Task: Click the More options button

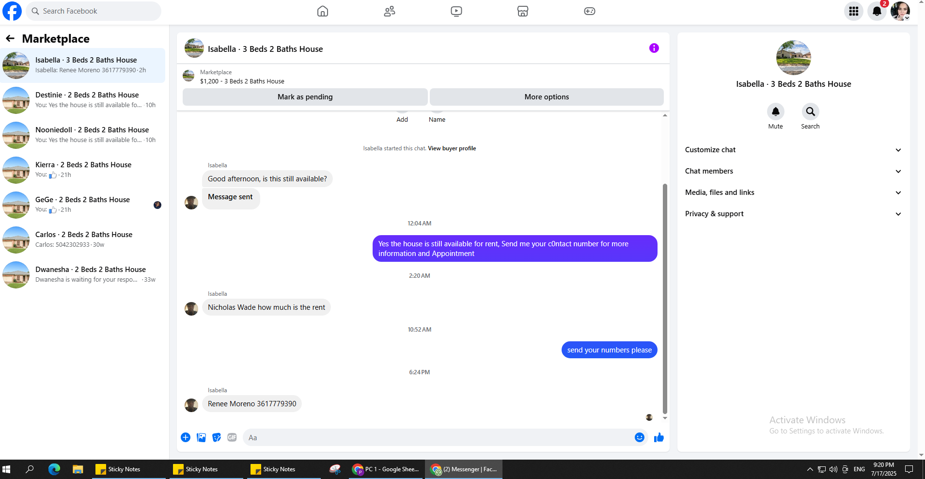Action: [547, 97]
